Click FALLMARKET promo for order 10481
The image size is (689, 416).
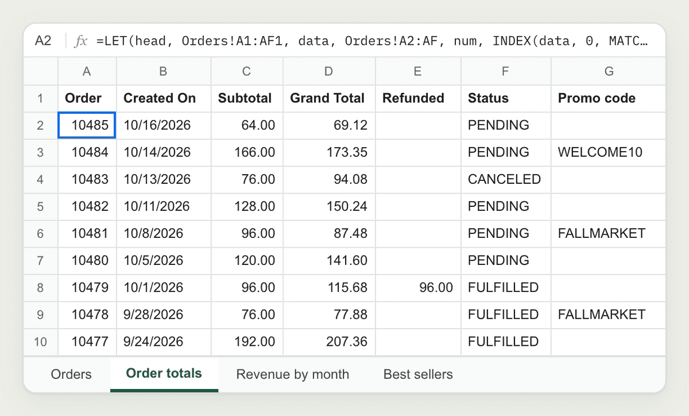tap(609, 233)
